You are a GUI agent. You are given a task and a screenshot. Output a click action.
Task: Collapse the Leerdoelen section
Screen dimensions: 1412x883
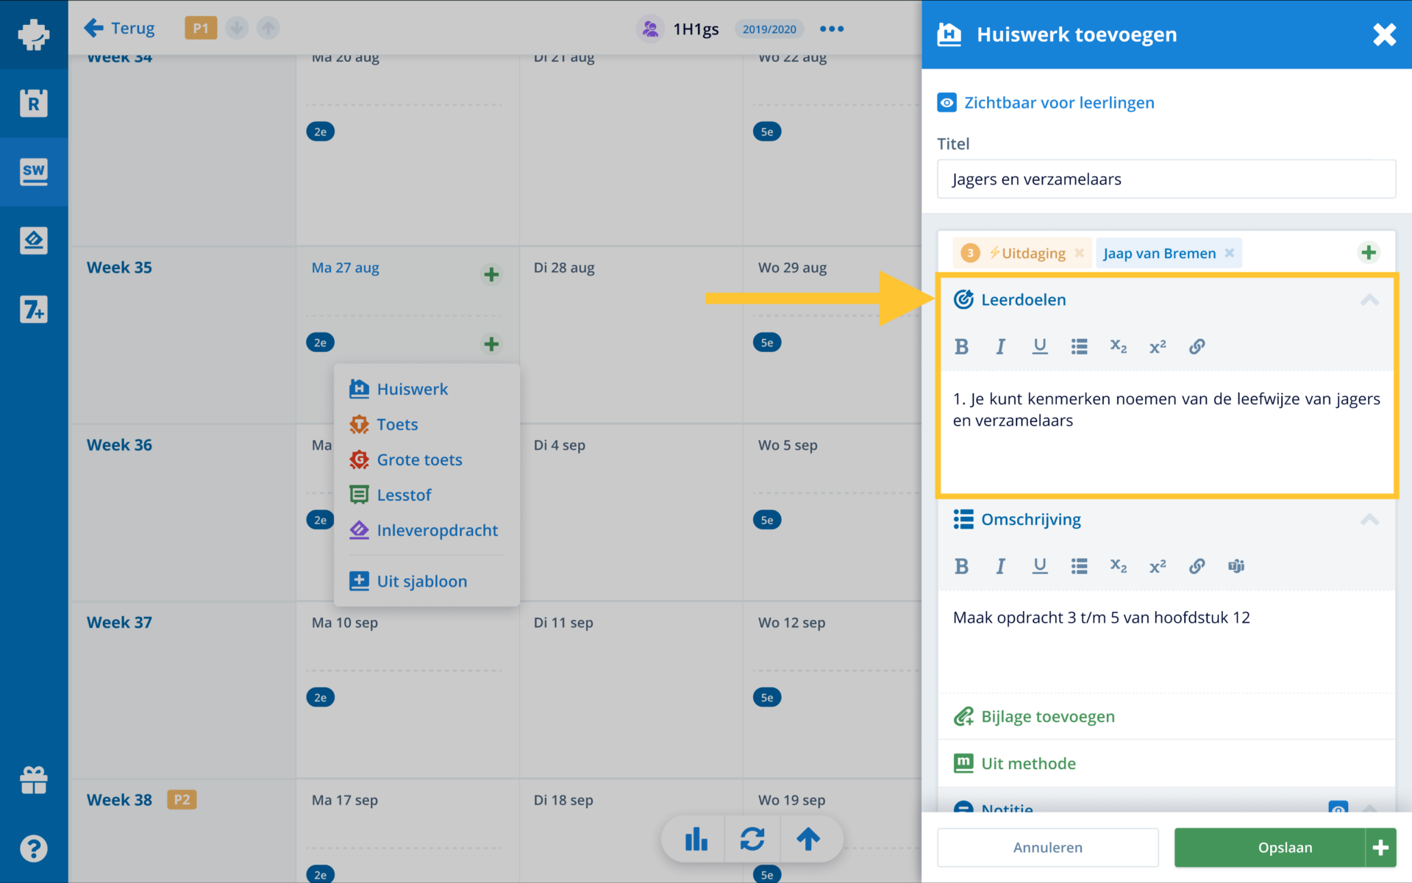point(1369,300)
